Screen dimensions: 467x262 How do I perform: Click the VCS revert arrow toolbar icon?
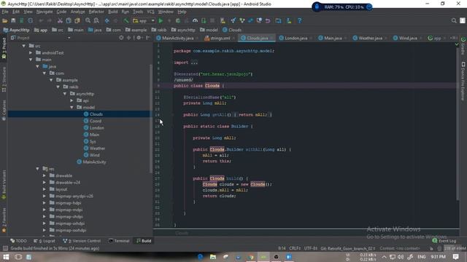(x=268, y=20)
